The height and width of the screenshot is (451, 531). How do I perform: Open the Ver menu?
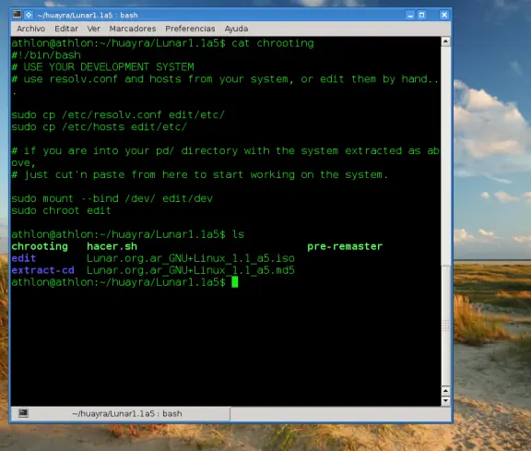tap(93, 29)
